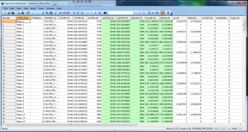Screen dimensions: 248x132
Task: Expand the toolbar search combo box dropdown
Action: (x=134, y=13)
